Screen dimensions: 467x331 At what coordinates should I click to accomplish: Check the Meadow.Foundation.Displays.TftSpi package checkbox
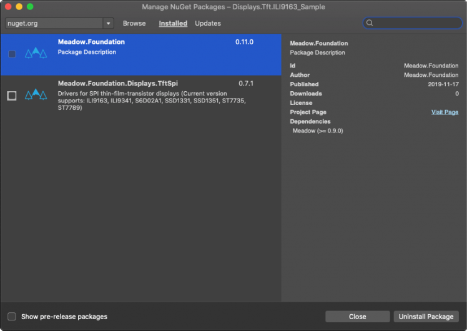(x=12, y=96)
